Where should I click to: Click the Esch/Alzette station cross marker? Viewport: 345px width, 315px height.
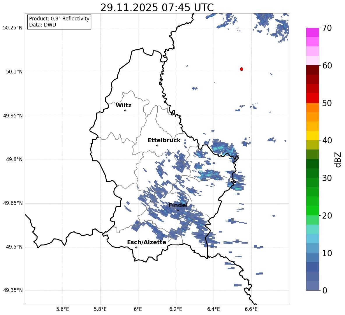[x=136, y=247]
